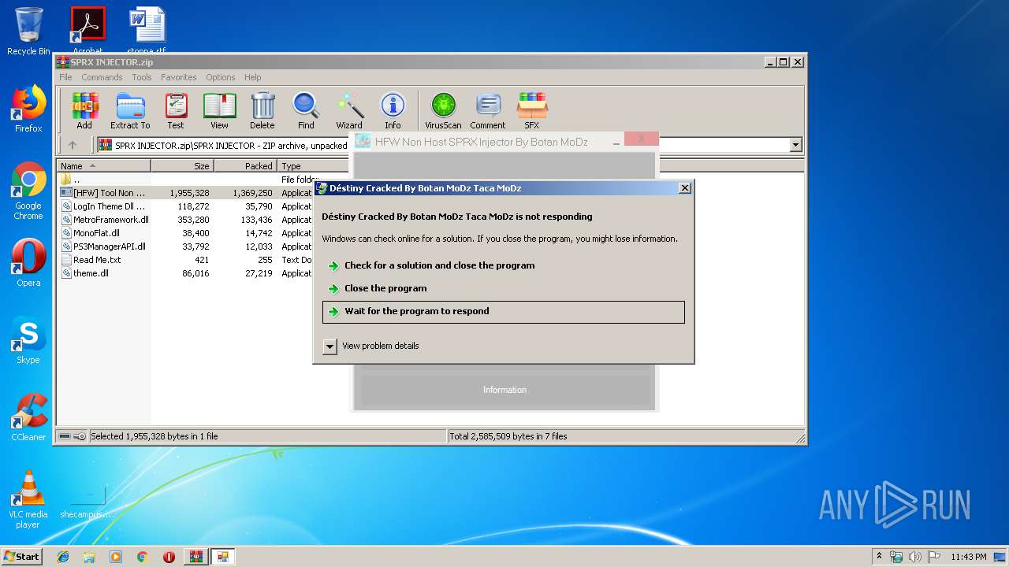Click the Information button in injector window
Screen dimensions: 1009x567
pos(504,390)
